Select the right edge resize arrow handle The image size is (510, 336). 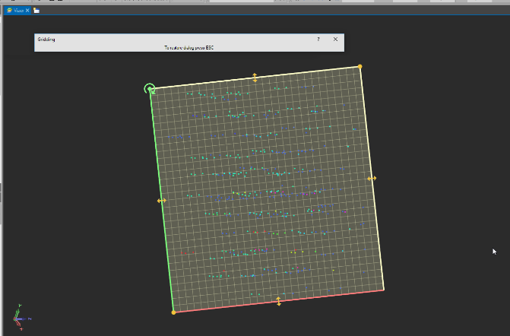(372, 179)
